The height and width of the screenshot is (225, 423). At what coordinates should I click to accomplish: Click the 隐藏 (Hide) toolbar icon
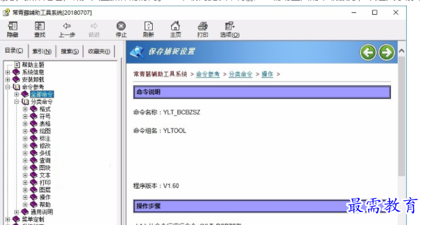click(13, 30)
